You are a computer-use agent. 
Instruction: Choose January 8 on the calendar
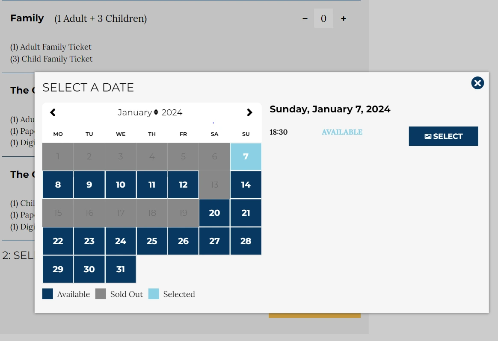click(x=58, y=185)
